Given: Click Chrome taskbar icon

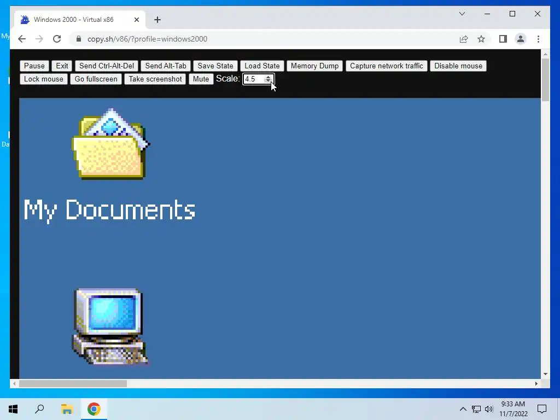Looking at the screenshot, I should (94, 409).
